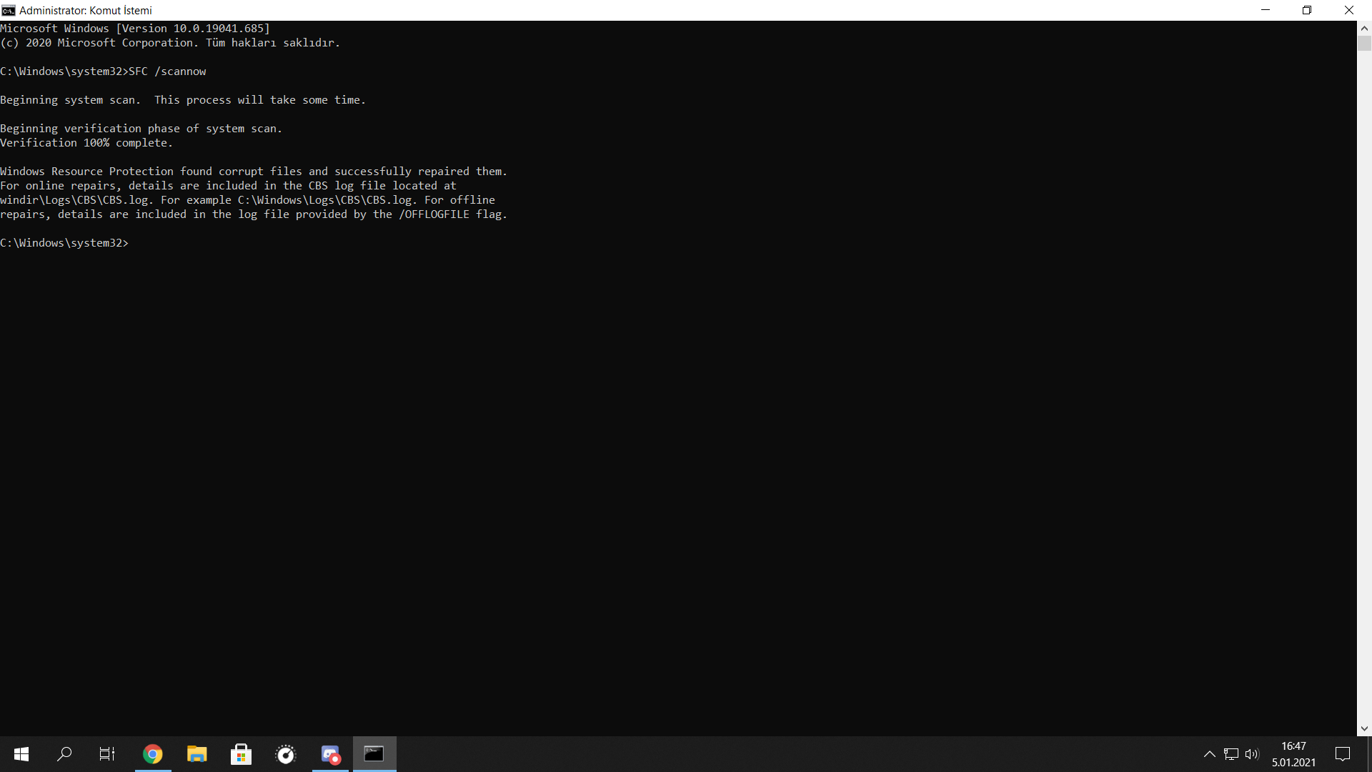The image size is (1372, 772).
Task: Open the network status tray icon
Action: 1231,754
